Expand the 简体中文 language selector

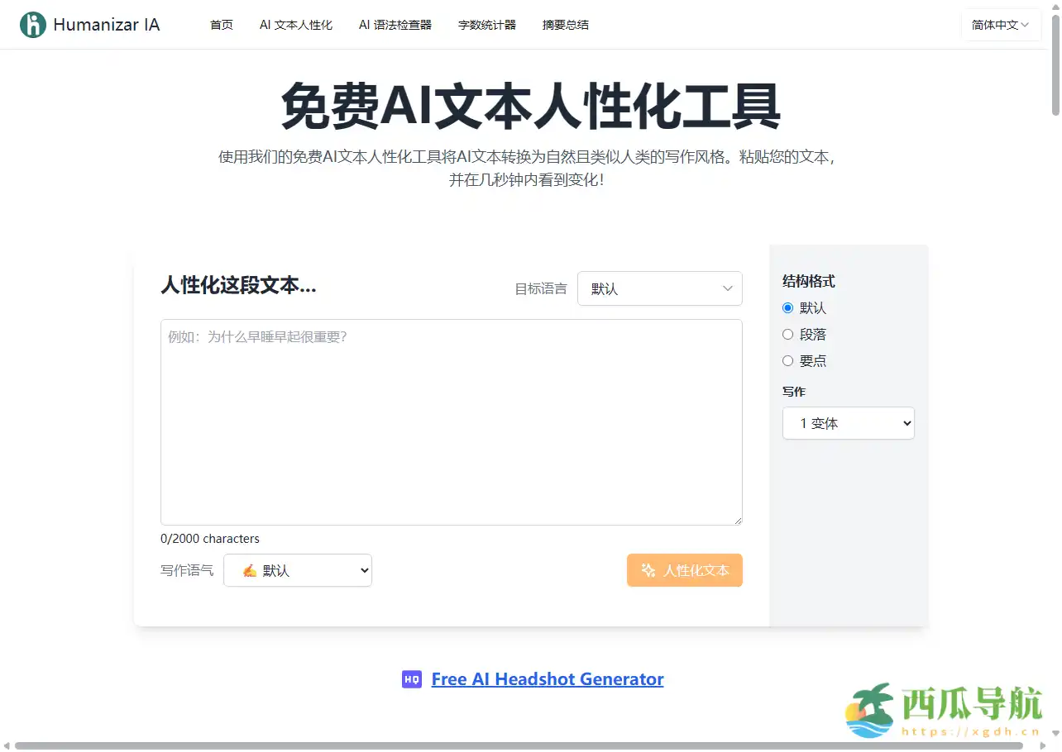tap(1000, 25)
